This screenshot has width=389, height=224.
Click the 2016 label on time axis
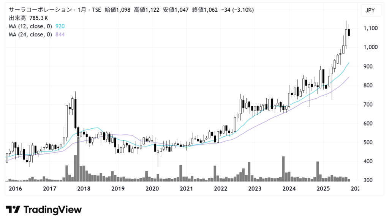15,189
